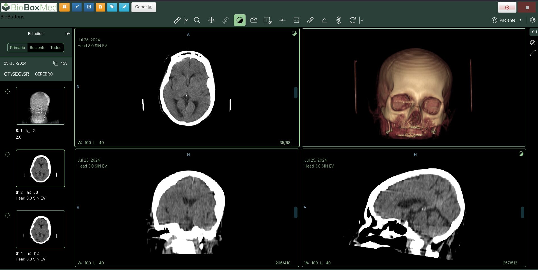This screenshot has width=538, height=270.
Task: Click the blue tags icon button
Action: pyautogui.click(x=112, y=7)
